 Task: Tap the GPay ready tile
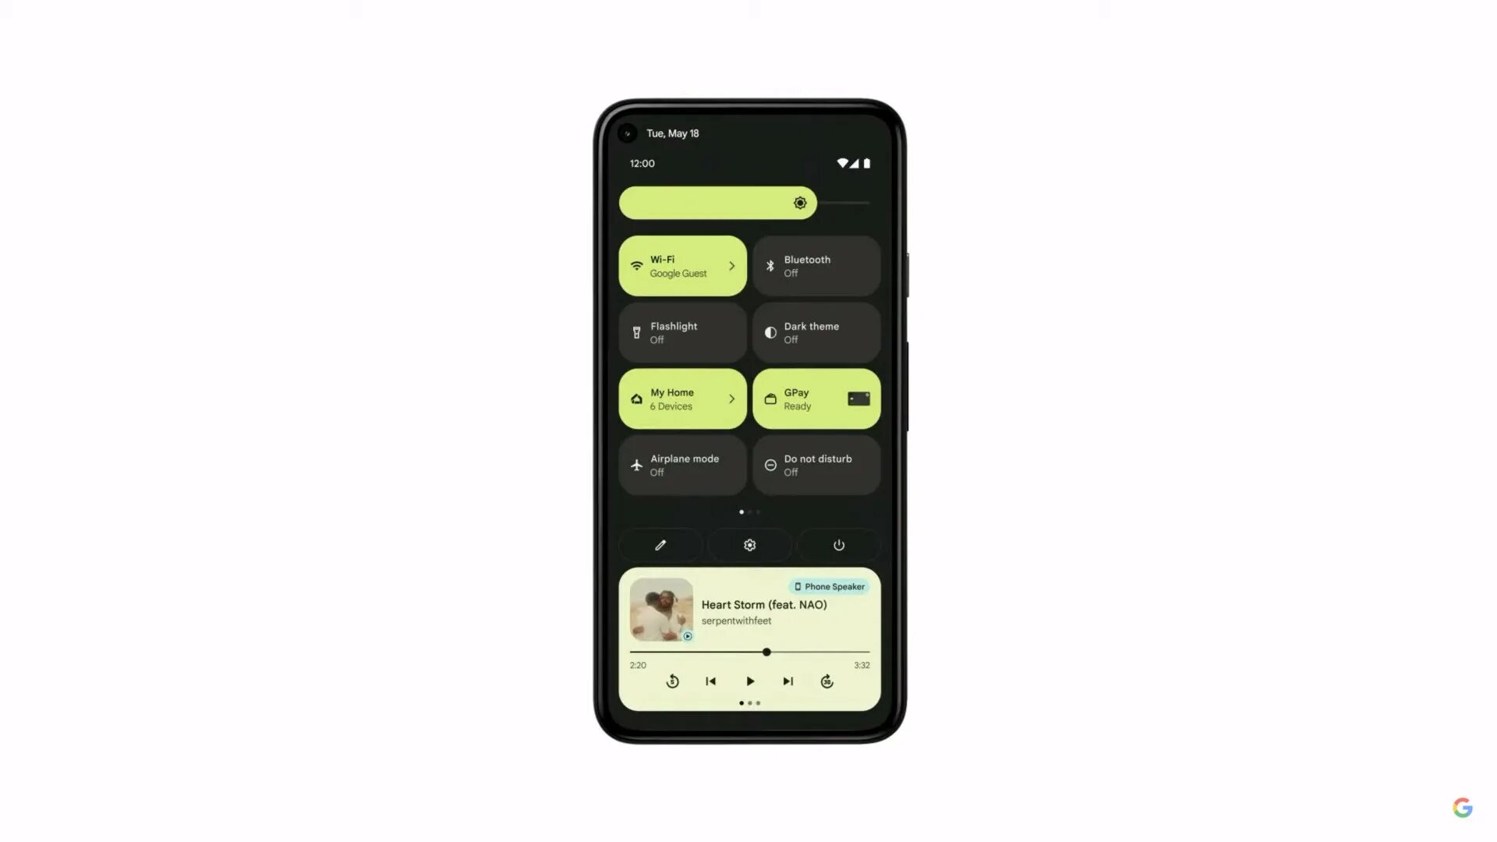pyautogui.click(x=816, y=399)
